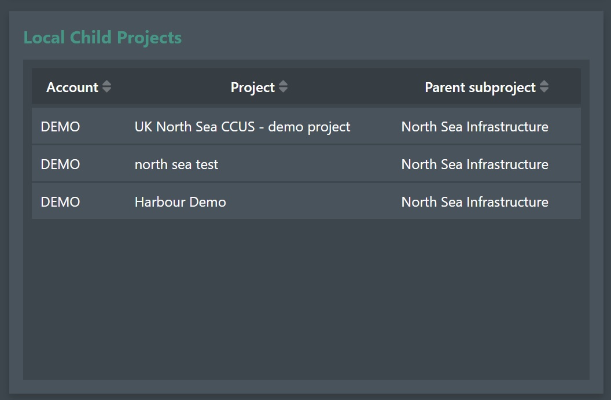Sort table by Project column icon
This screenshot has height=400, width=611.
pyautogui.click(x=284, y=87)
